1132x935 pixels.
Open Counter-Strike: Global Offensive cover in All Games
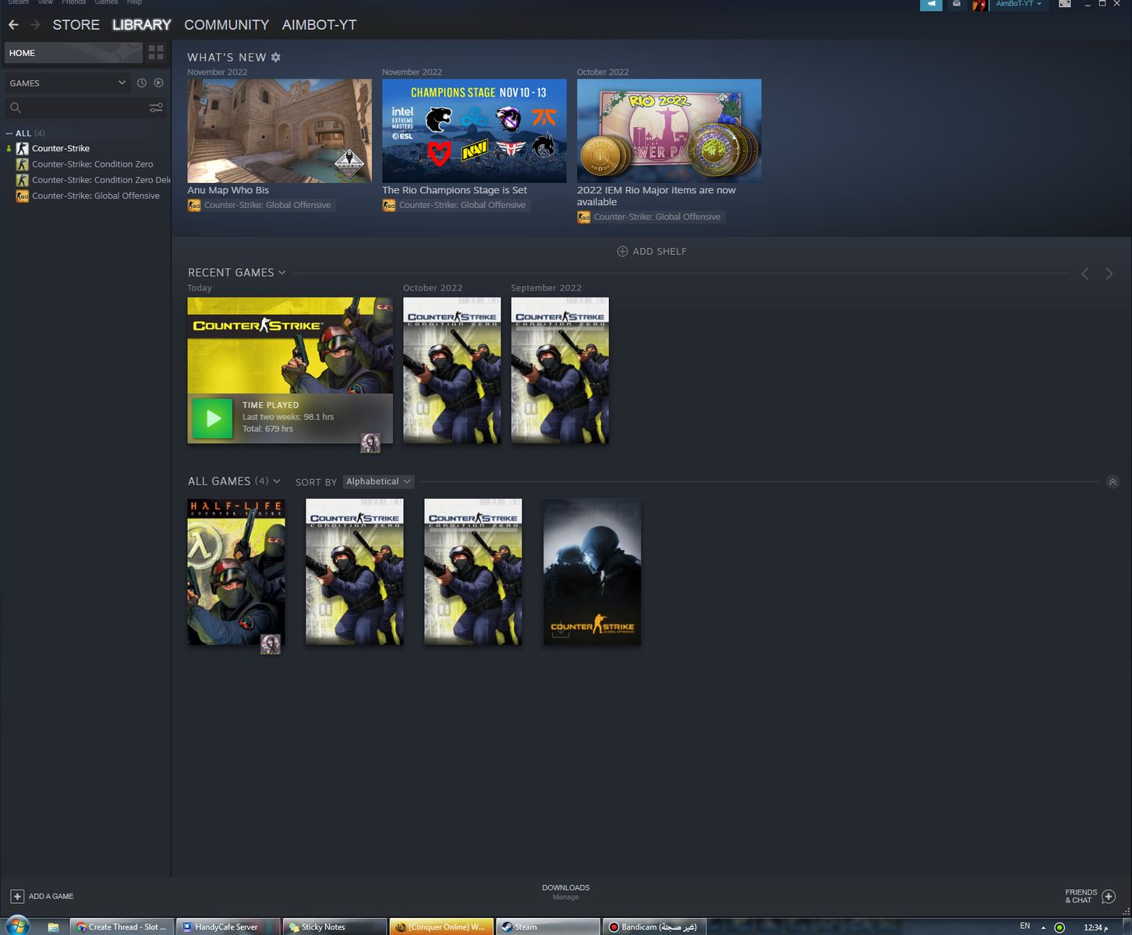(x=592, y=572)
